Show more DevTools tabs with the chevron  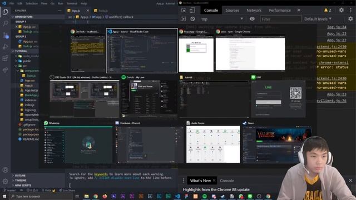[299, 10]
